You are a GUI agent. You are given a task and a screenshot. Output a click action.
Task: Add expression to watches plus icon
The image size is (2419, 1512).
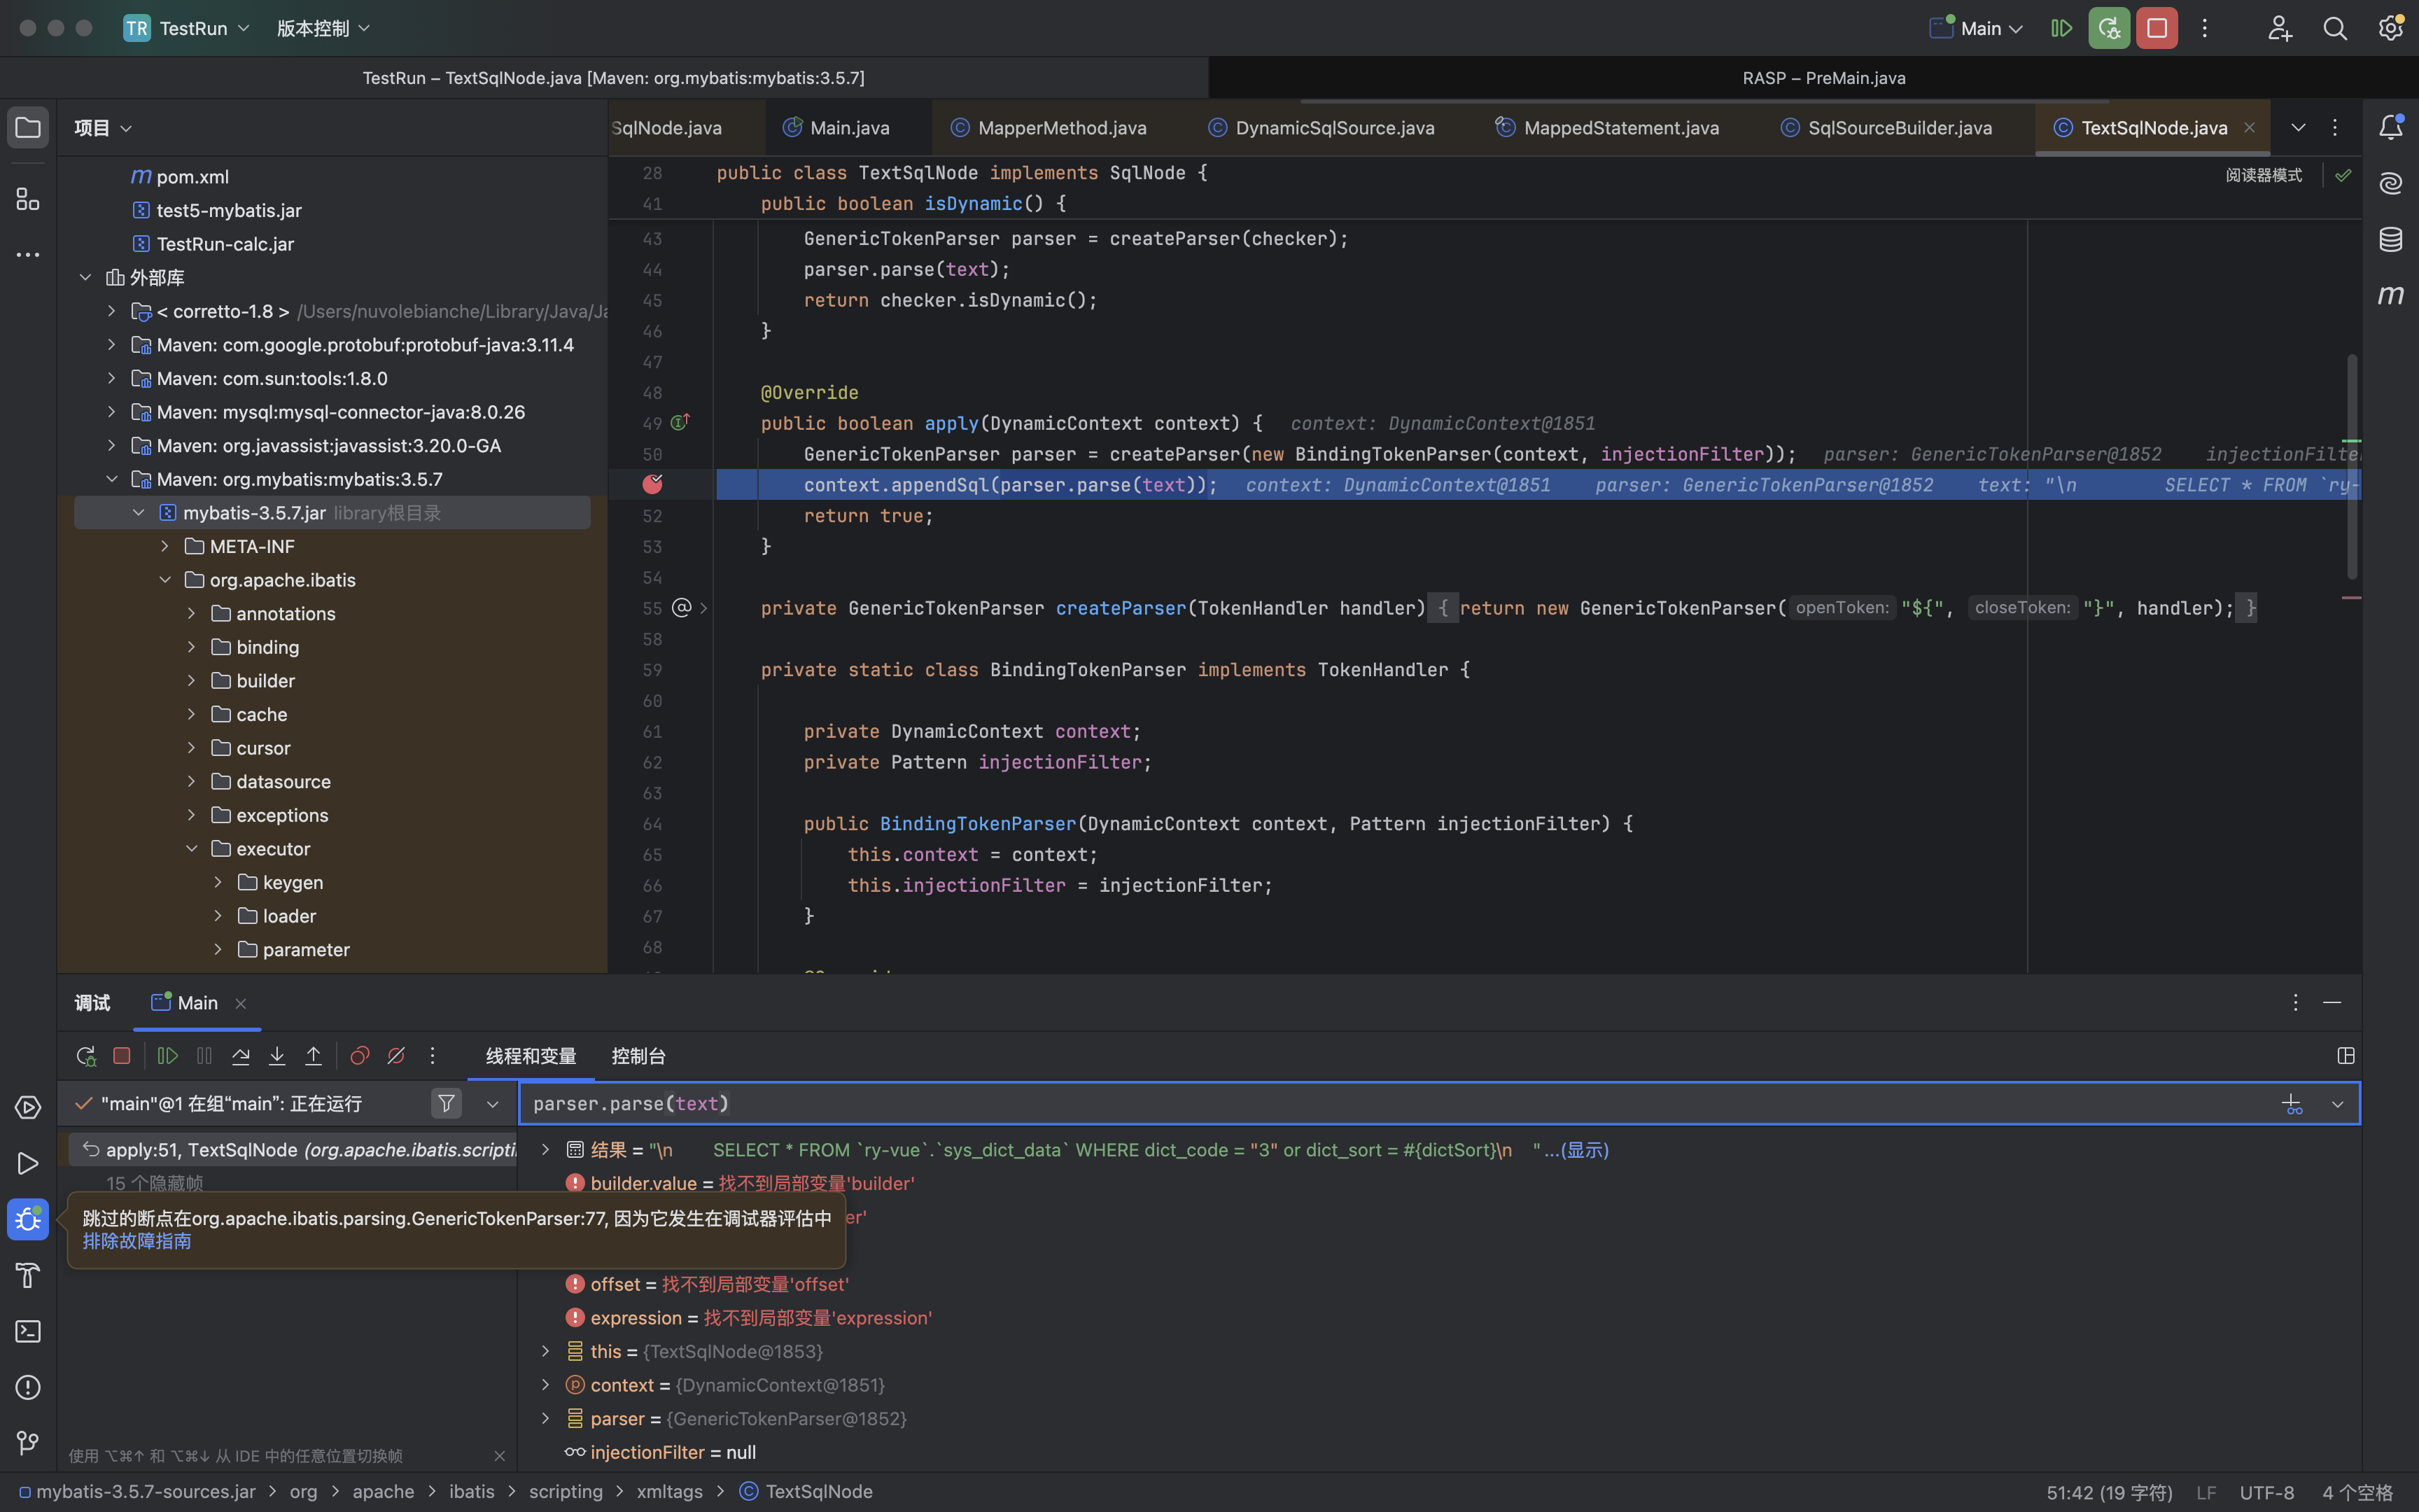(2292, 1103)
